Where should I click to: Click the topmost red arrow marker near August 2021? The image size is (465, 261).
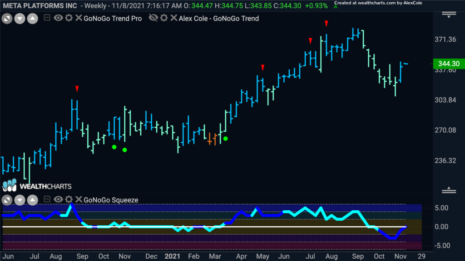[326, 24]
